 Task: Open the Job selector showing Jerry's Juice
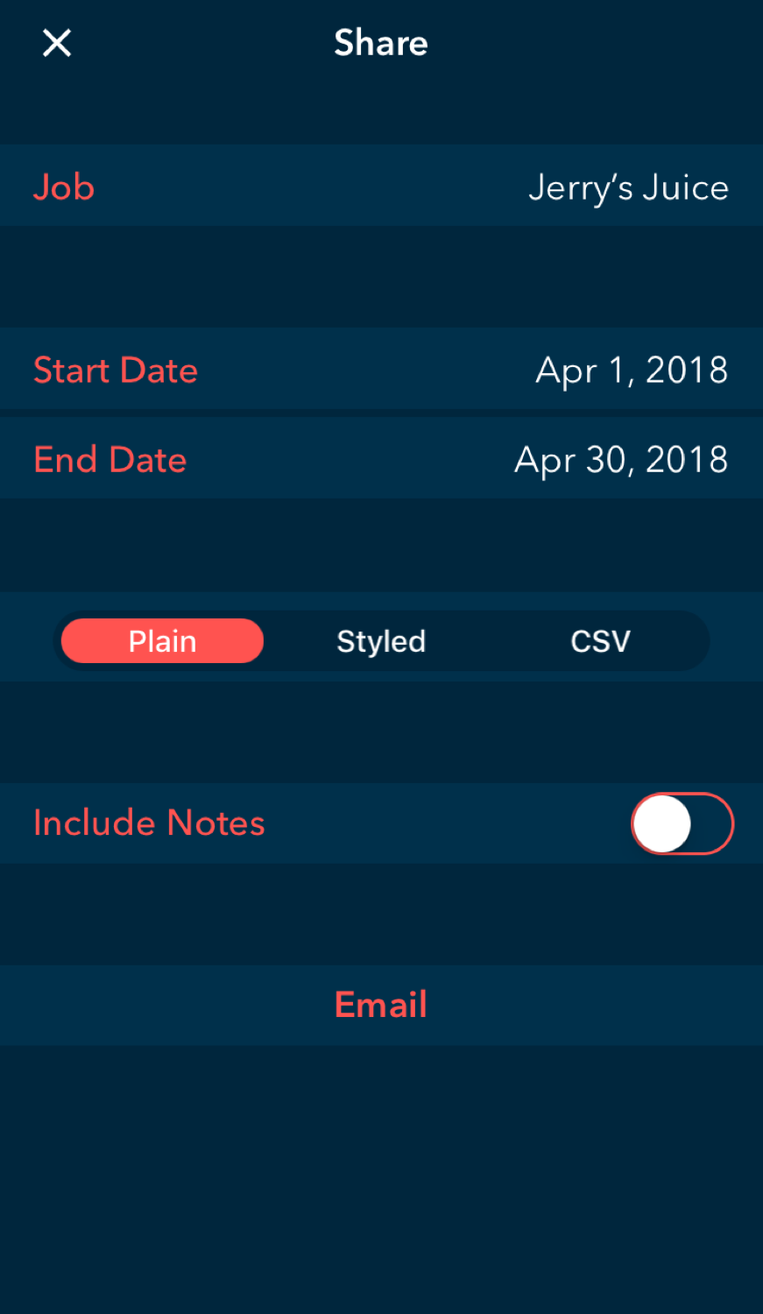coord(628,187)
